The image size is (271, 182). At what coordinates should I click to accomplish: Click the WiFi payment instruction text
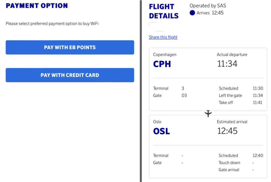coord(52,24)
